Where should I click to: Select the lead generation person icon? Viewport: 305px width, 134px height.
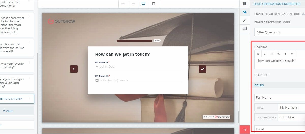[245, 12]
